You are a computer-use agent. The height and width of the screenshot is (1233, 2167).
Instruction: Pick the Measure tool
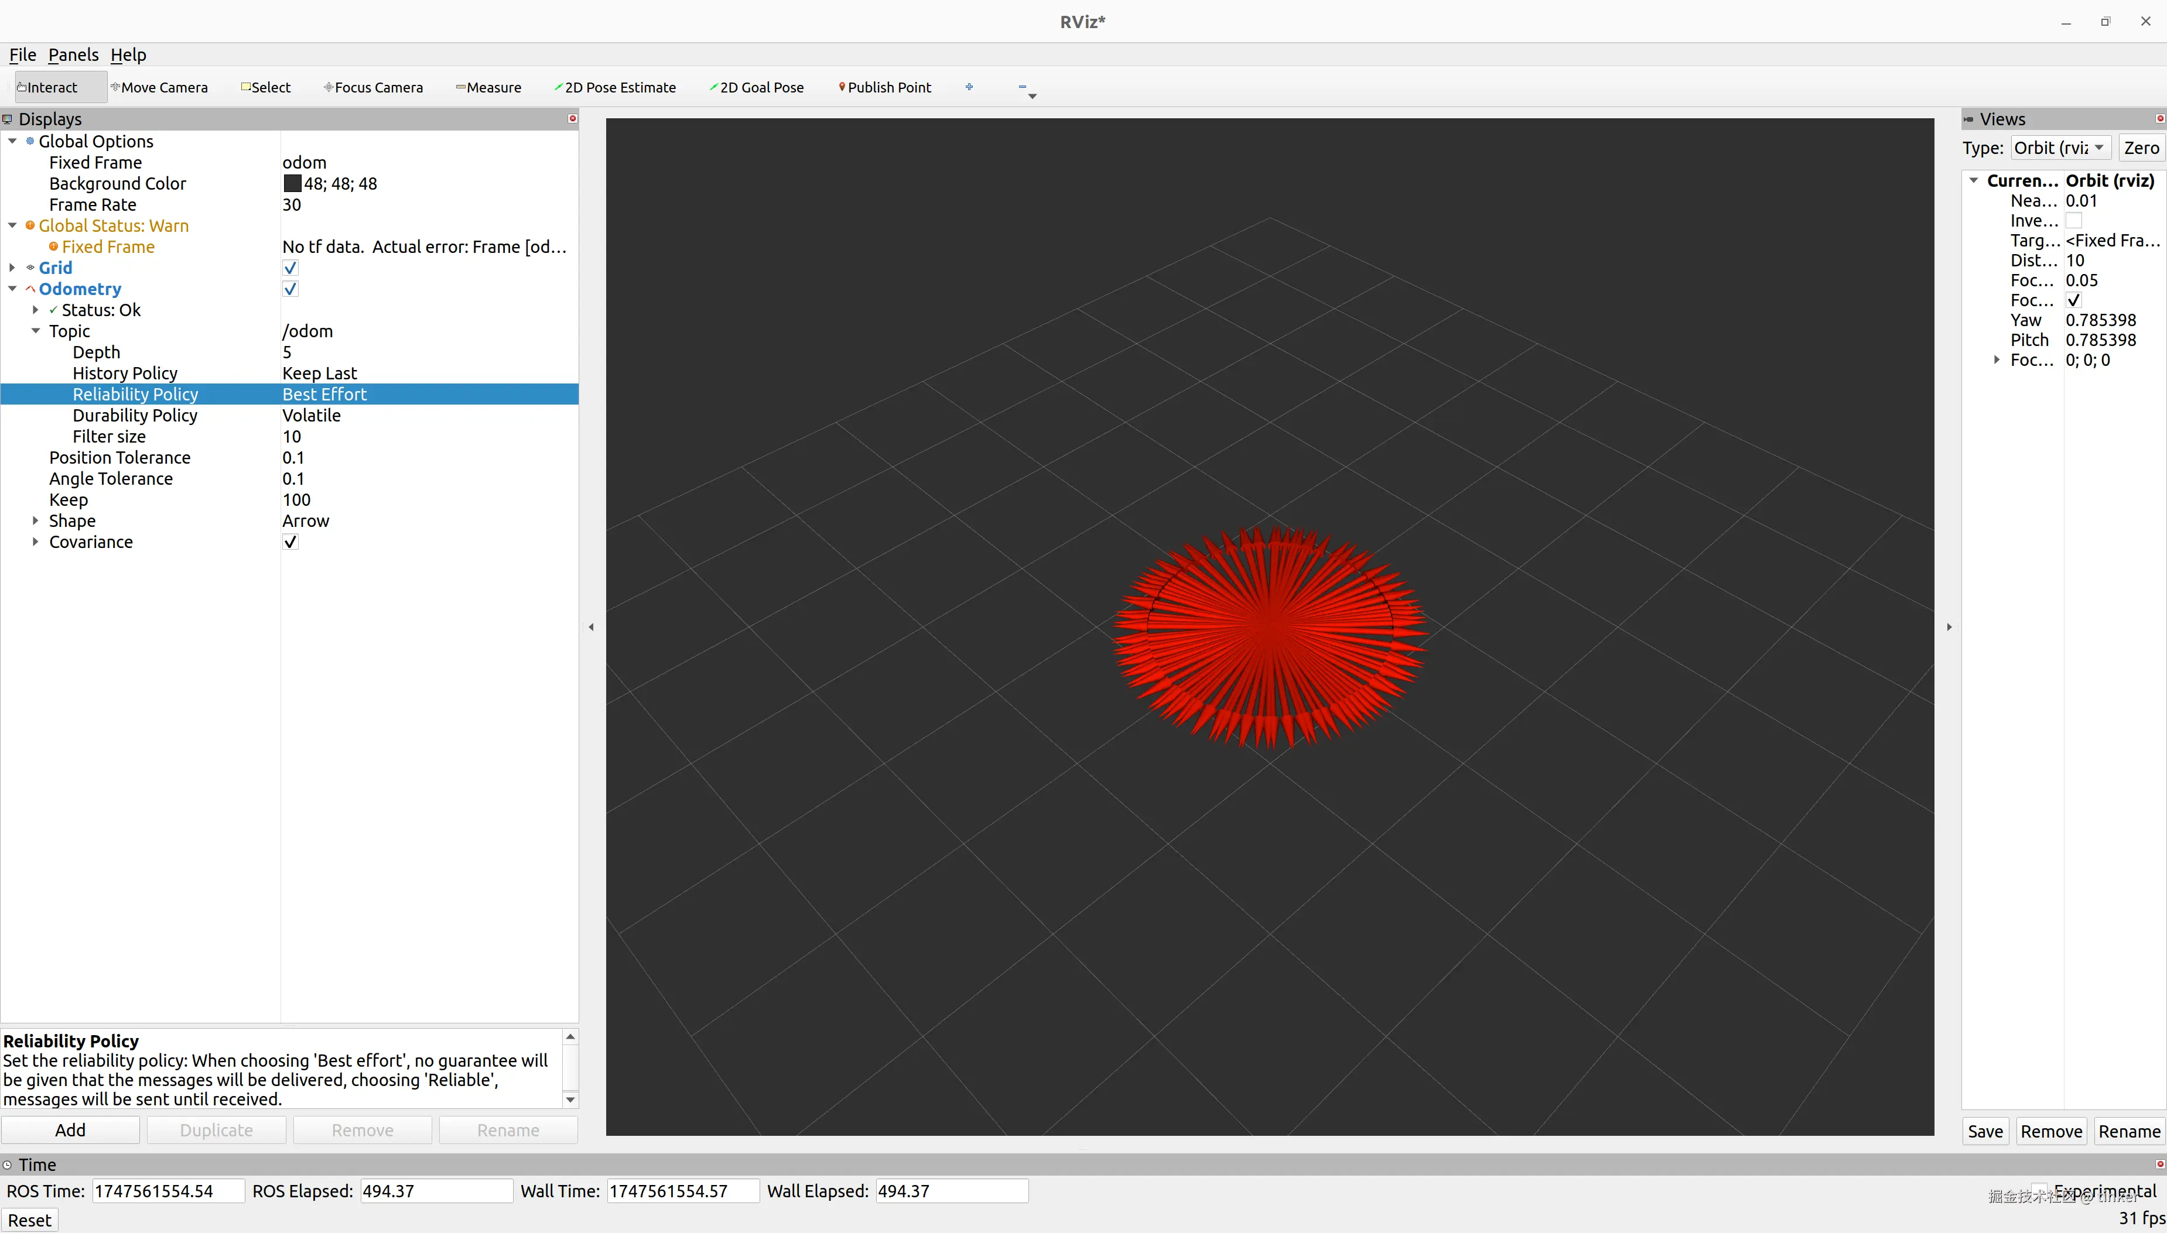coord(489,87)
